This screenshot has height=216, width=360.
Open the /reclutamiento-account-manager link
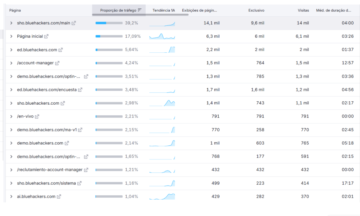pyautogui.click(x=49, y=170)
